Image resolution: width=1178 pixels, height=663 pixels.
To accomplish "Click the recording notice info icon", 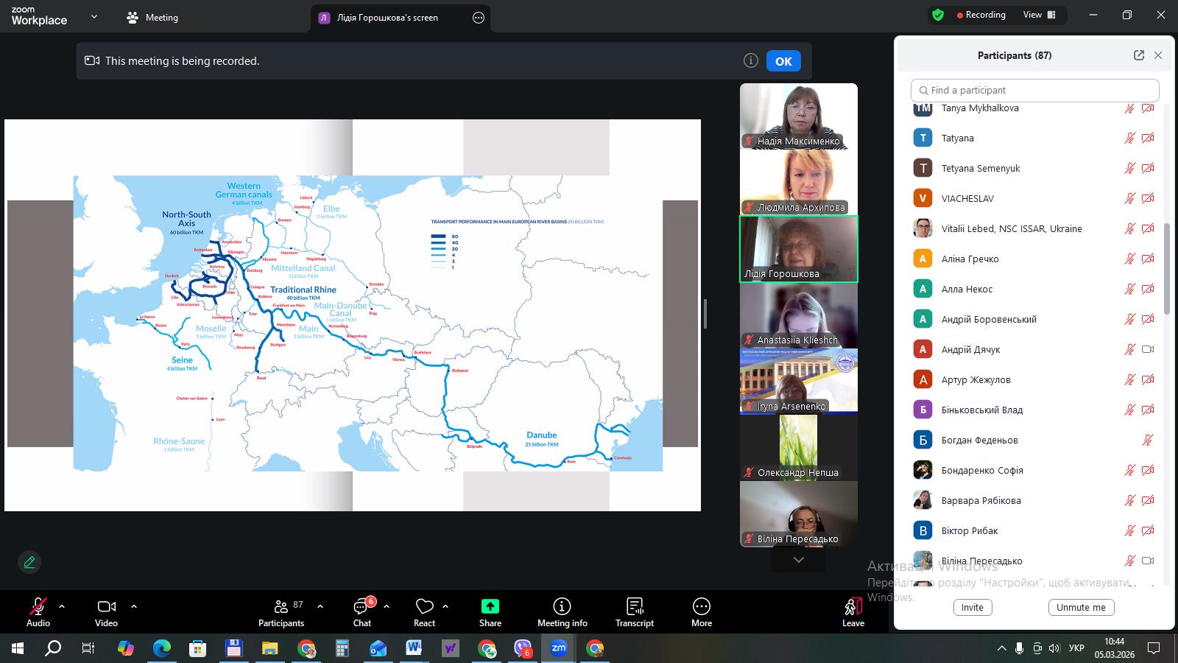I will coord(750,61).
